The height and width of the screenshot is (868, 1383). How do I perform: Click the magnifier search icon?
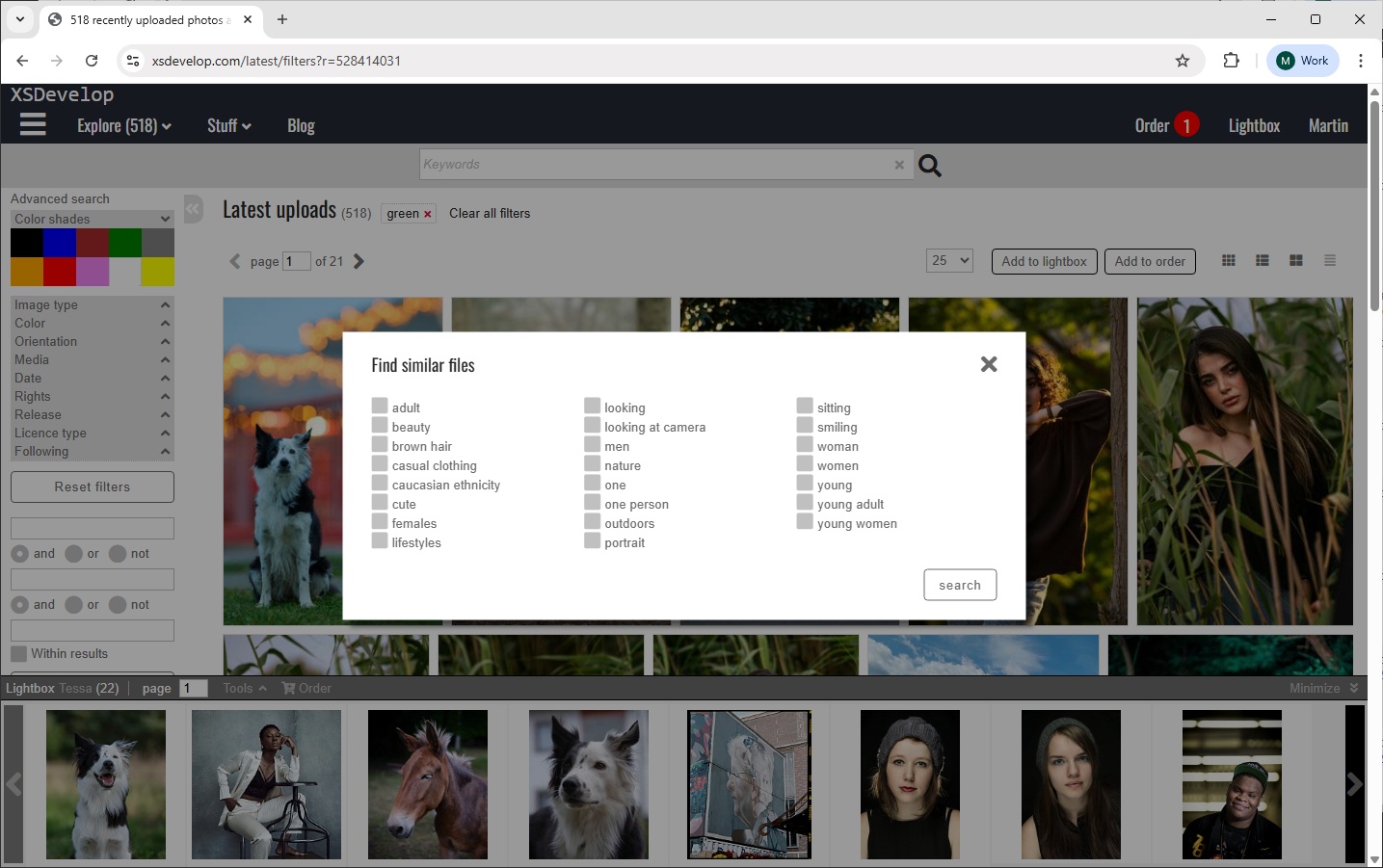pyautogui.click(x=929, y=166)
